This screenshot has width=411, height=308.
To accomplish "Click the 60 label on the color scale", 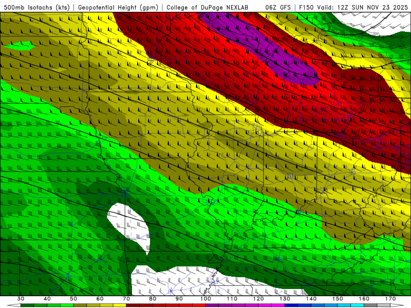I will click(100, 299).
